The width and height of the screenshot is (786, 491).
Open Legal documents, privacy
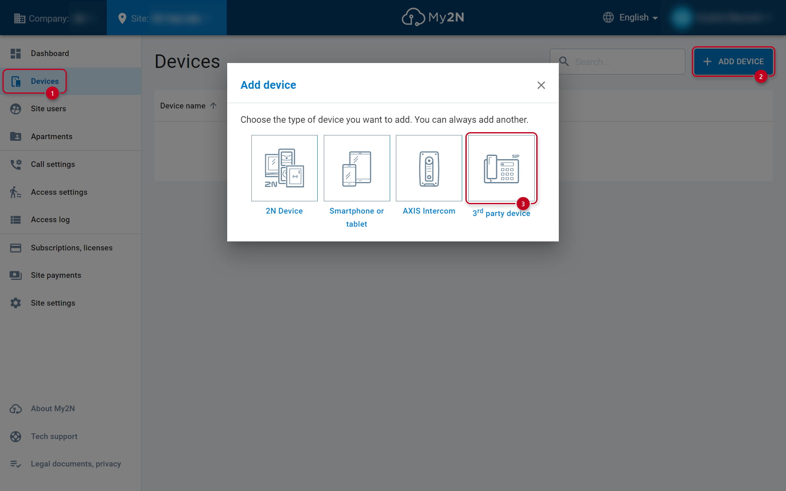click(76, 464)
